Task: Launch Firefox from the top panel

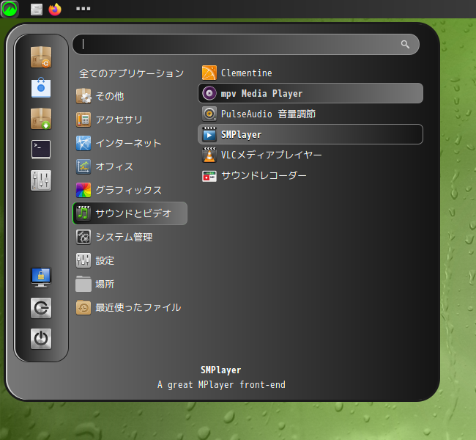Action: tap(55, 9)
